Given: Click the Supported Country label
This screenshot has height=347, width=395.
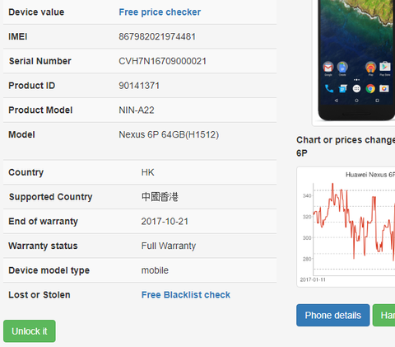Looking at the screenshot, I should click(x=50, y=197).
